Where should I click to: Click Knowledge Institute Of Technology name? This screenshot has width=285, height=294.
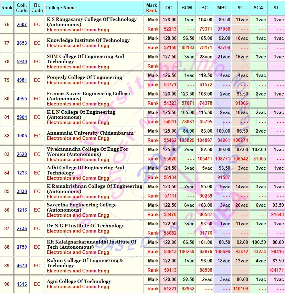pyautogui.click(x=88, y=40)
